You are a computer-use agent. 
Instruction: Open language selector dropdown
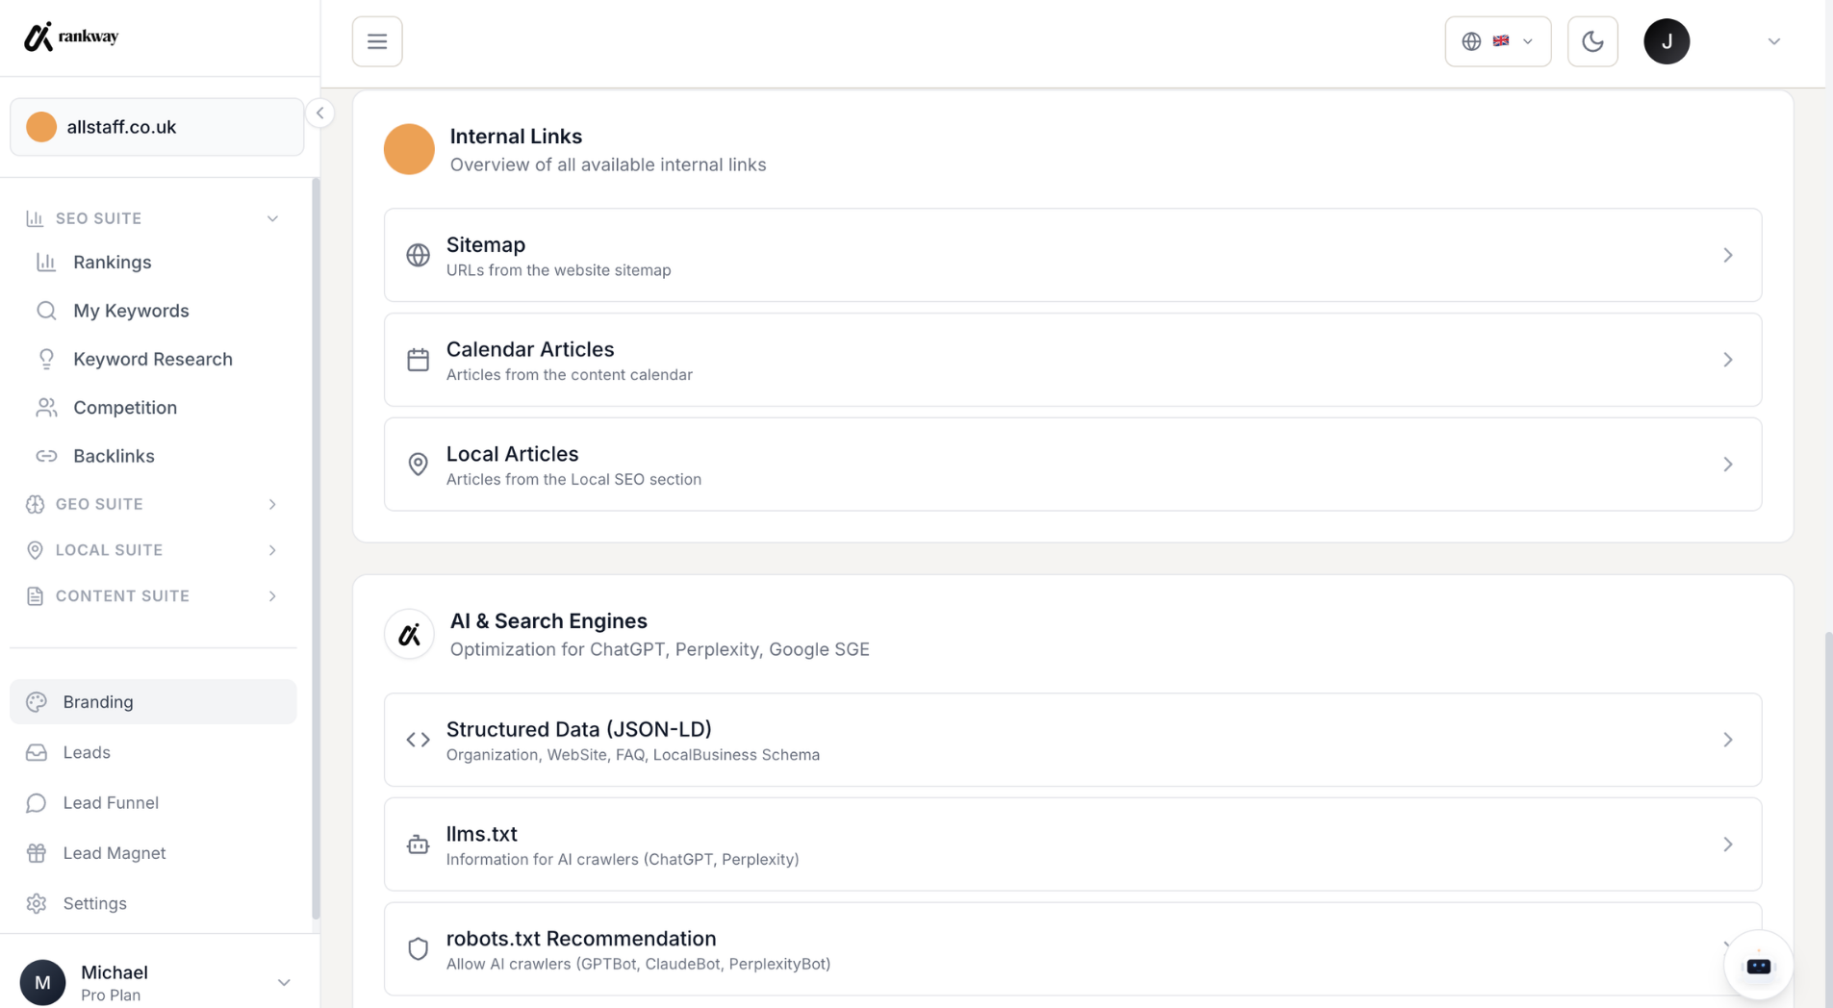(x=1497, y=41)
